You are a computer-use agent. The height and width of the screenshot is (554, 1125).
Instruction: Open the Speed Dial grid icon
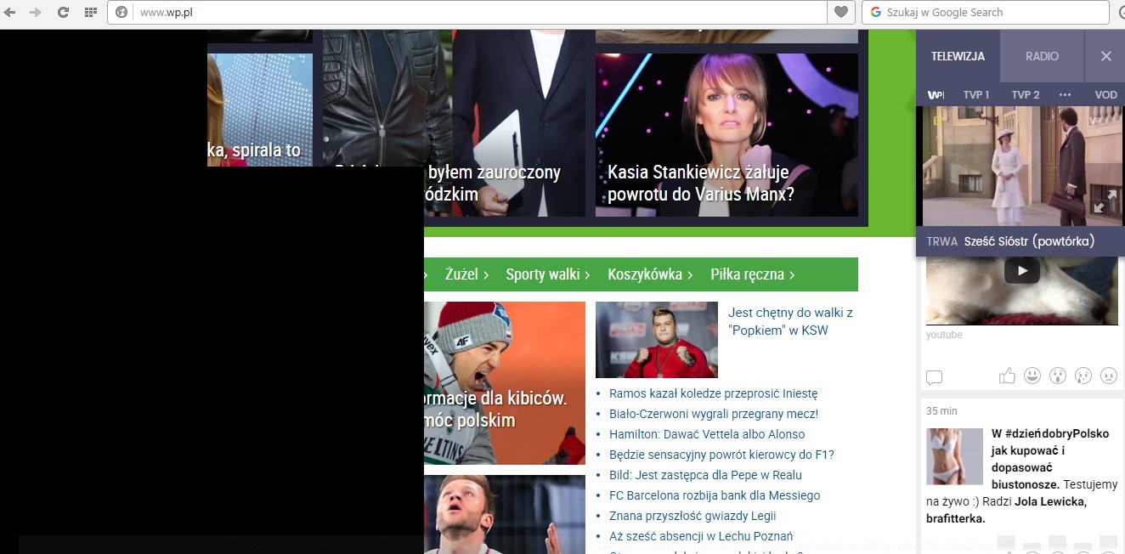(x=90, y=12)
